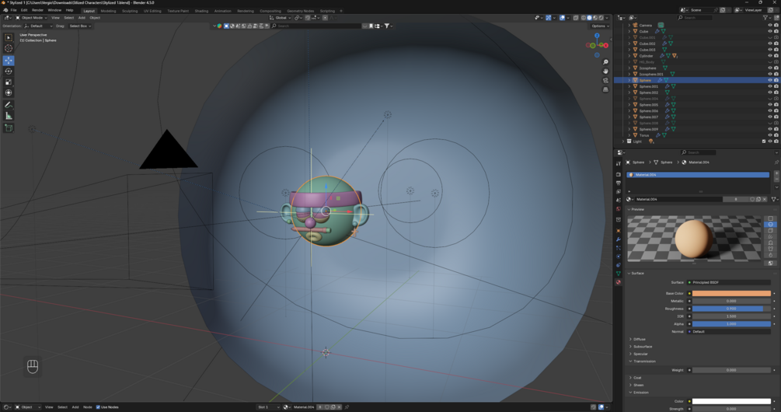Activate the Move tool
Viewport: 781px width, 412px height.
click(x=9, y=61)
